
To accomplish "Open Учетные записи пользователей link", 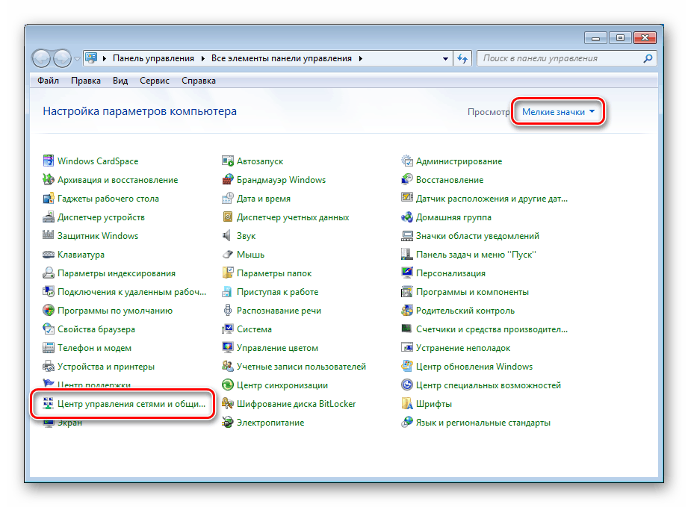I will click(x=302, y=366).
